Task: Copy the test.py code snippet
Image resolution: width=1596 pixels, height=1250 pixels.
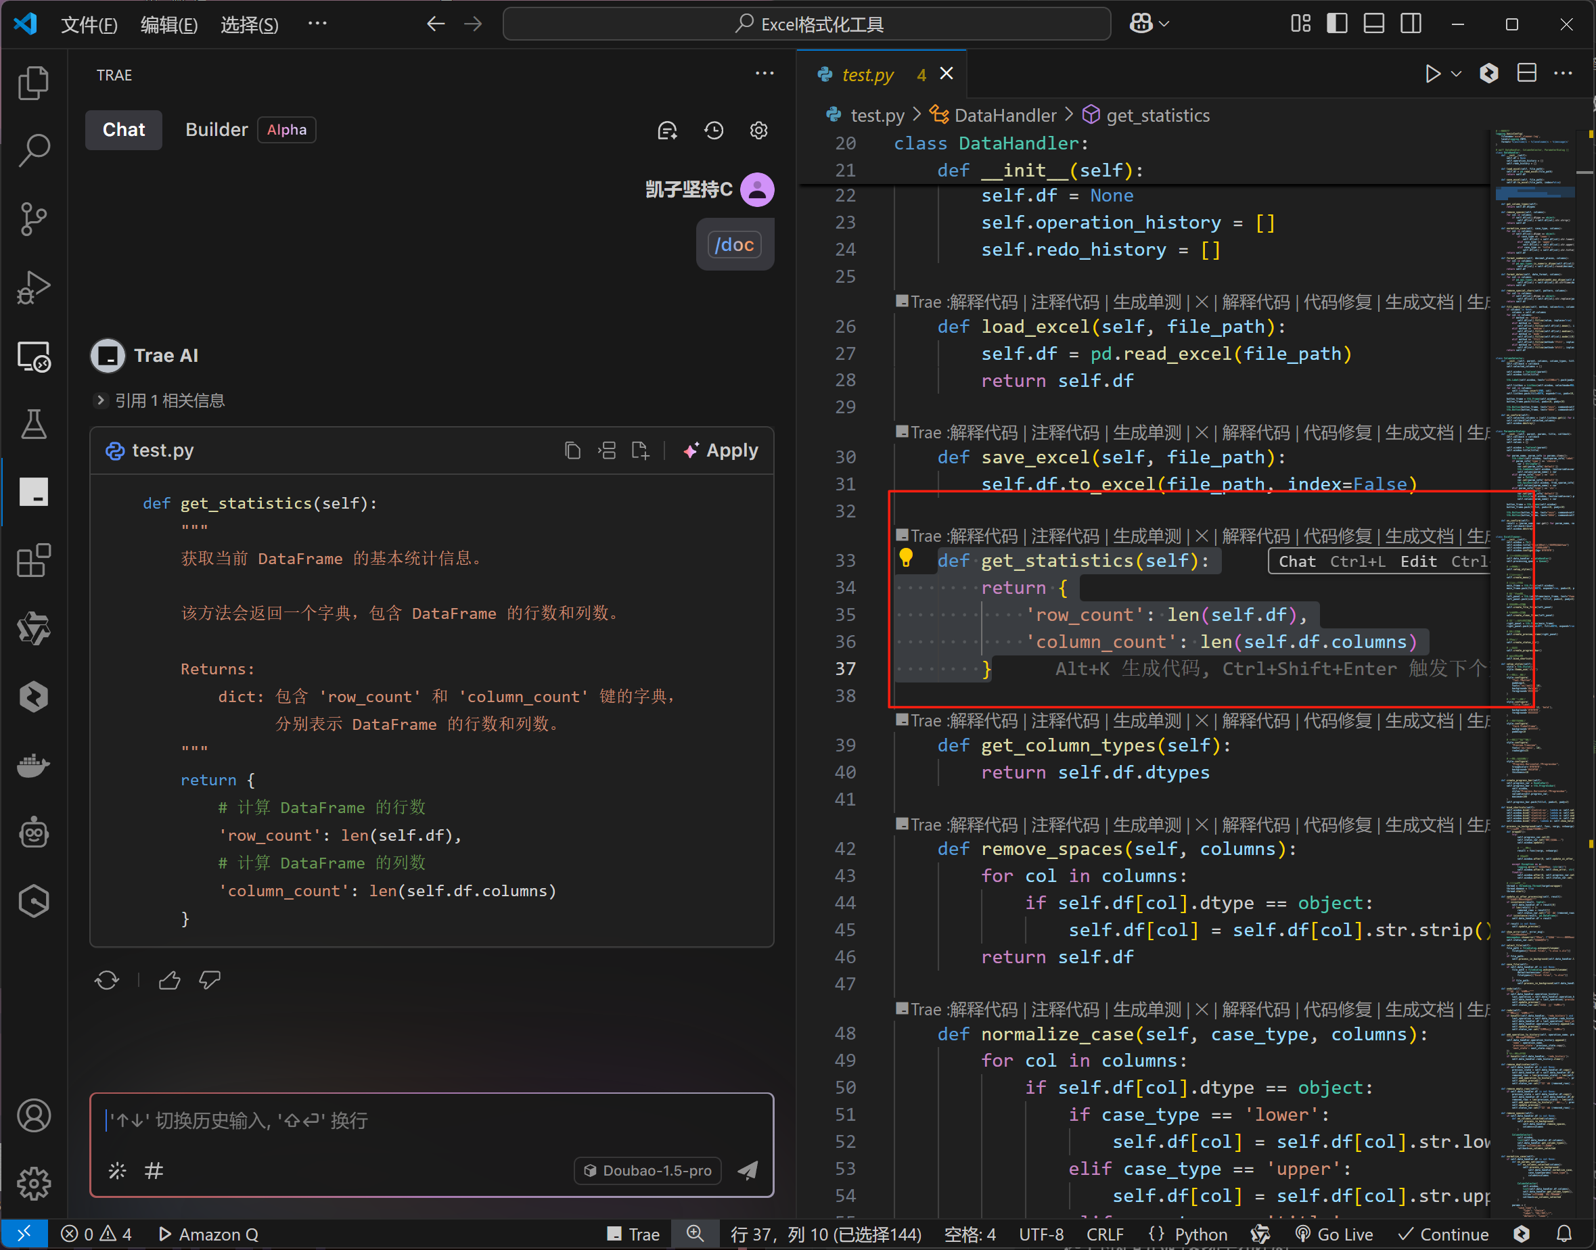Action: [x=572, y=450]
